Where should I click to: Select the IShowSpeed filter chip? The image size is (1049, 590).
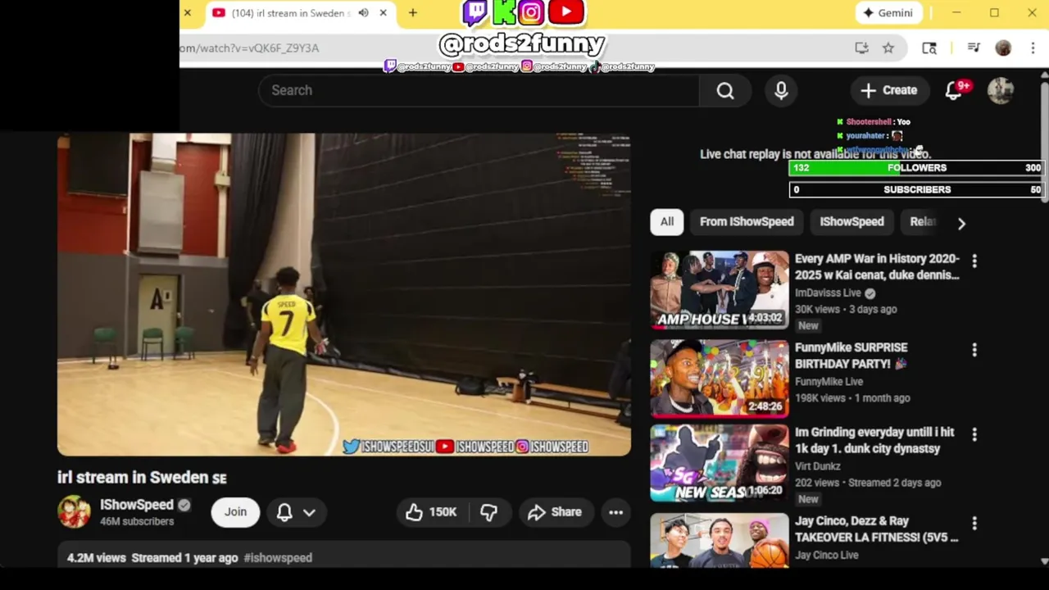(x=851, y=222)
